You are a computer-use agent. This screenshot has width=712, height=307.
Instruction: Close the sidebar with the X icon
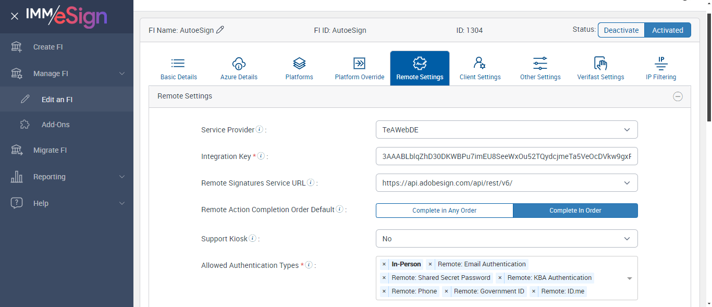[x=15, y=16]
